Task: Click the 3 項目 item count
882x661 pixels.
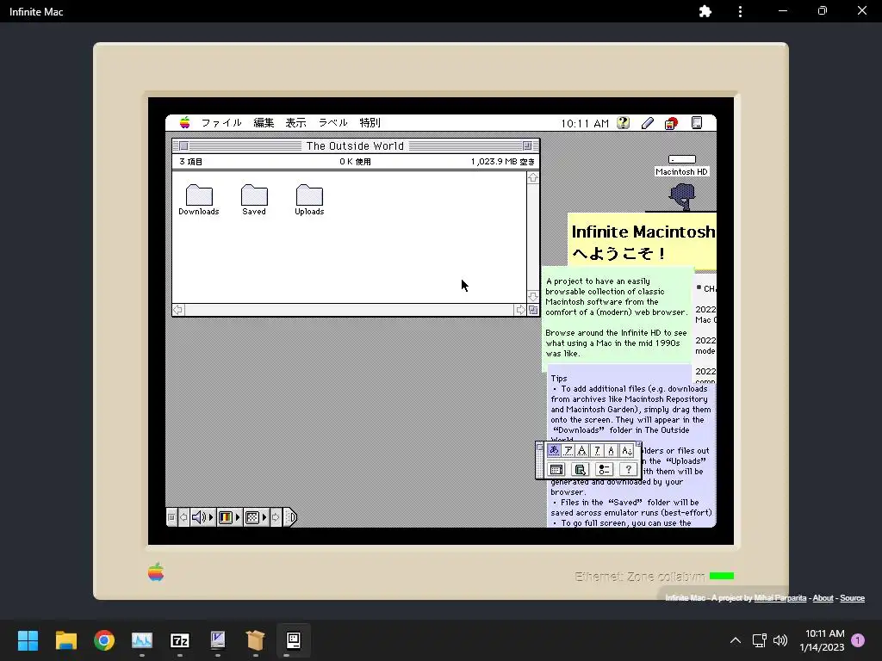Action: point(190,162)
